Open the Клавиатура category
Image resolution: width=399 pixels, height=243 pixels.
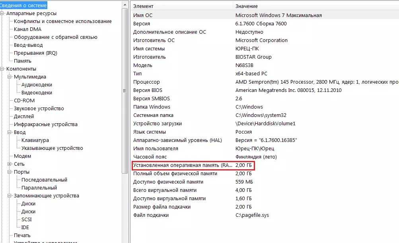pos(35,140)
